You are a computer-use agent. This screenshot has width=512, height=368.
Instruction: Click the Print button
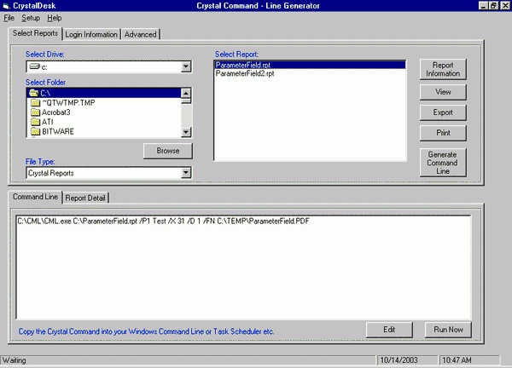(x=443, y=133)
